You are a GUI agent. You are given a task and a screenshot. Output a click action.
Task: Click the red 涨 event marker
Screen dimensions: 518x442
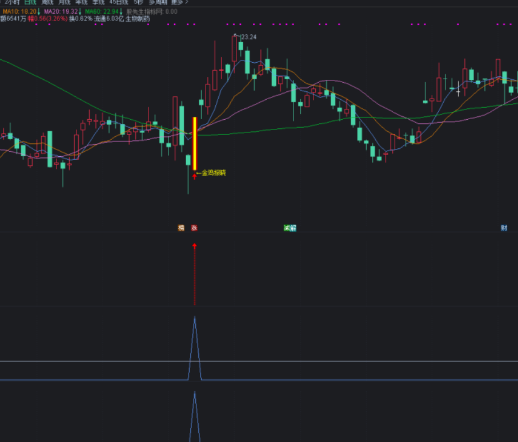pos(194,228)
